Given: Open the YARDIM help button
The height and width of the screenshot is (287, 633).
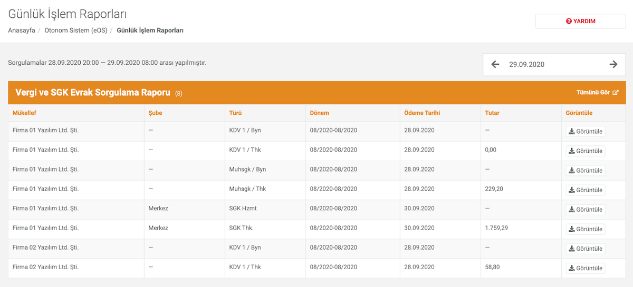Looking at the screenshot, I should coord(580,21).
